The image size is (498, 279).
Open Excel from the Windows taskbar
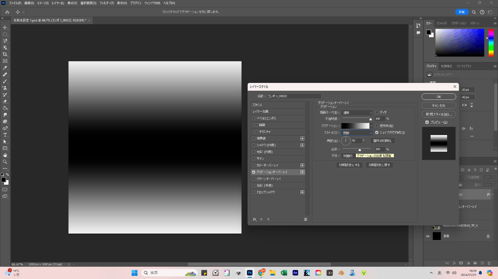pos(284,273)
